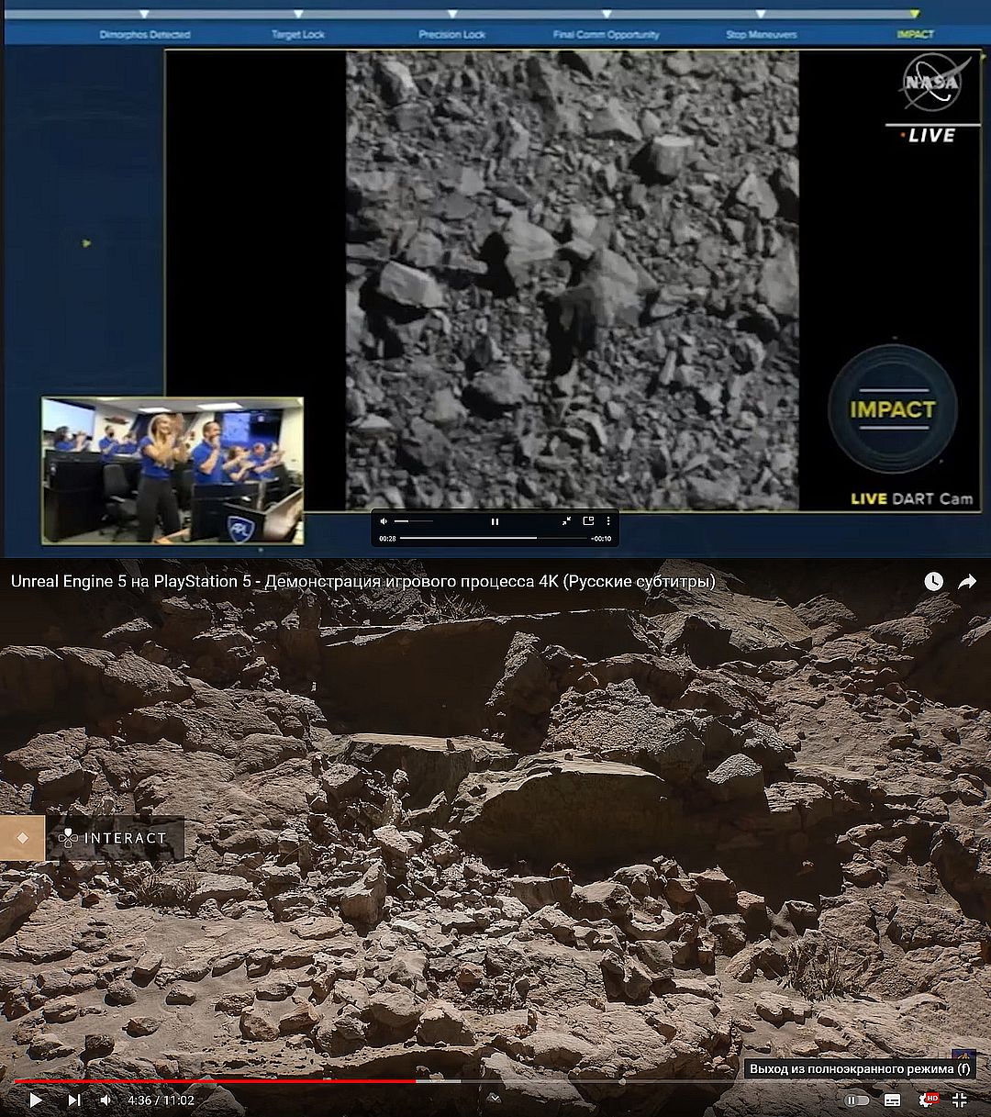
Task: Click the mission control room thumbnail
Action: tap(173, 470)
